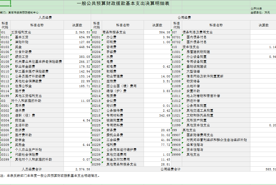Click the 债务利息及费用支出 cell

tap(198, 32)
